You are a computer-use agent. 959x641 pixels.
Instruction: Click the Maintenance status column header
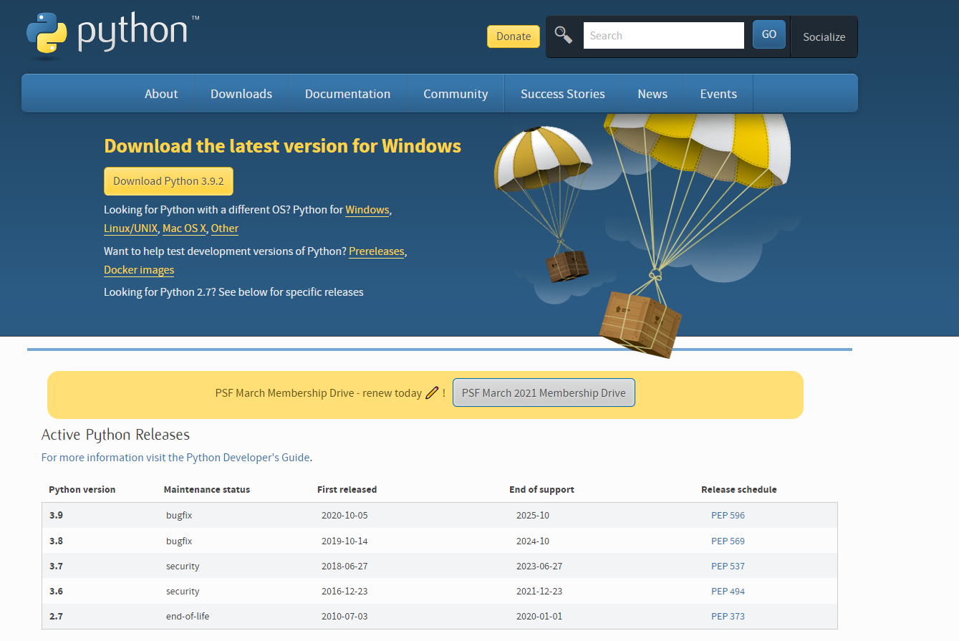207,490
